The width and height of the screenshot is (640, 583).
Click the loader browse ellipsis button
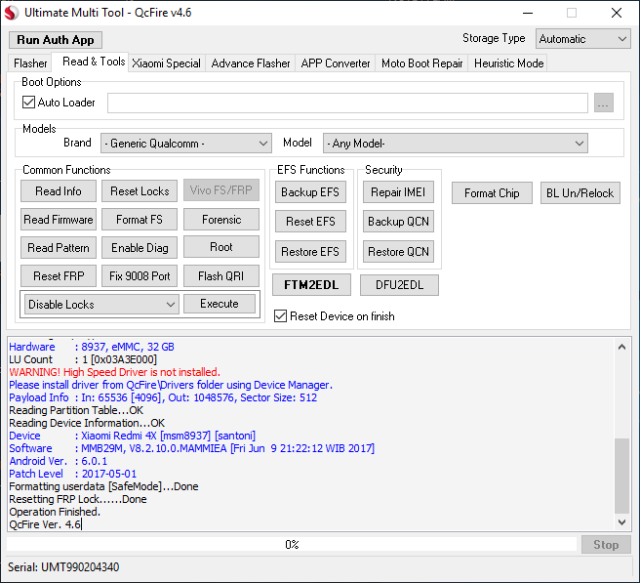pos(603,103)
